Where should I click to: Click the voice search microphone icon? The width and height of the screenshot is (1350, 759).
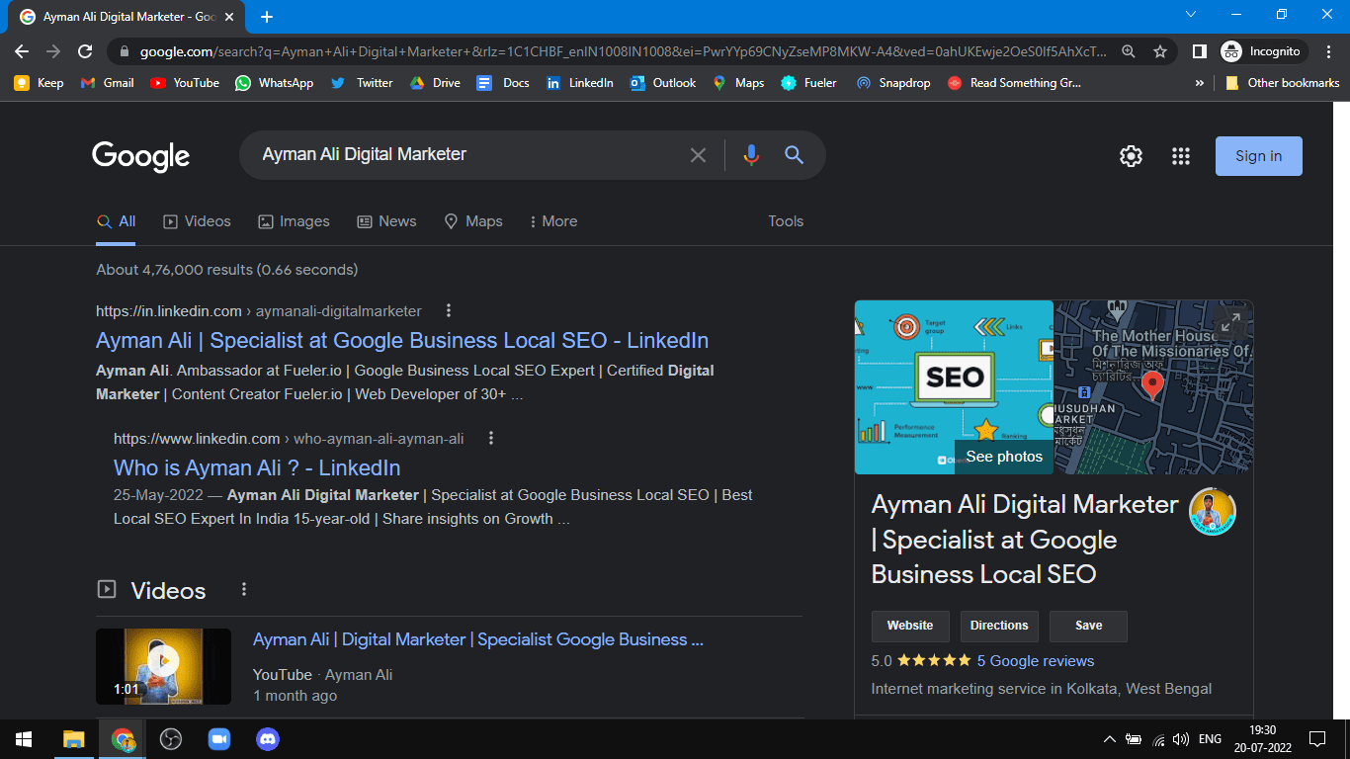click(x=751, y=155)
